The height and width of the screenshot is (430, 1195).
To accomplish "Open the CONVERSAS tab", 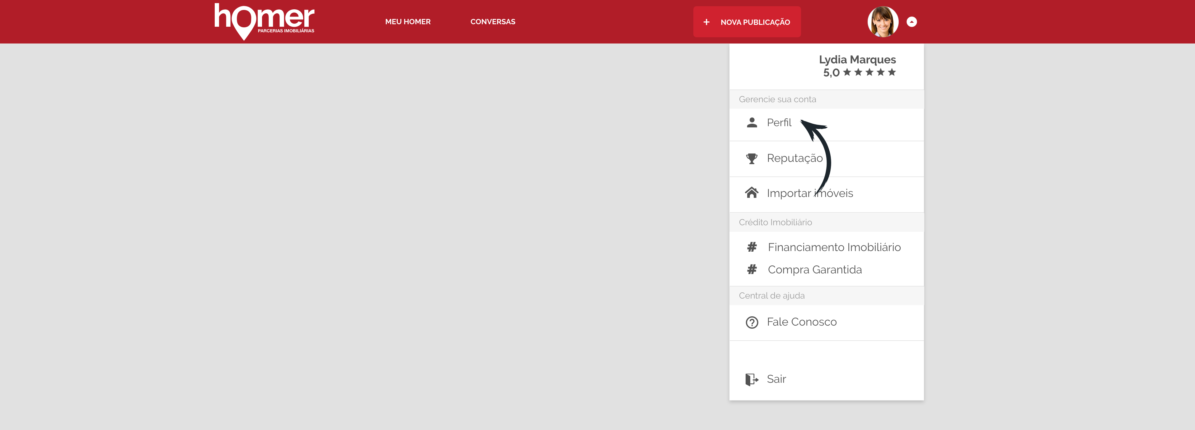I will (493, 22).
